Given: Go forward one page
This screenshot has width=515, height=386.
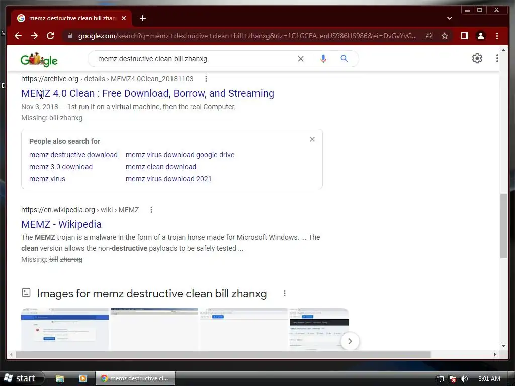Looking at the screenshot, I should [34, 36].
